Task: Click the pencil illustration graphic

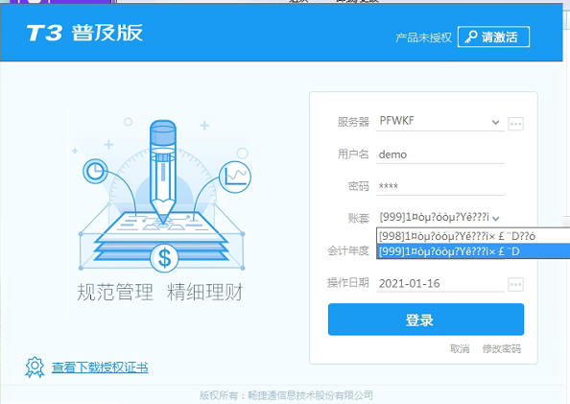Action: 163,171
